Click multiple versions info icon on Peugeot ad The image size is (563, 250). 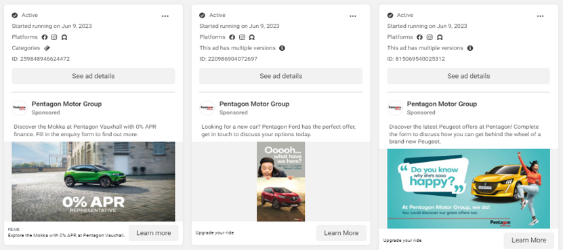click(x=470, y=48)
